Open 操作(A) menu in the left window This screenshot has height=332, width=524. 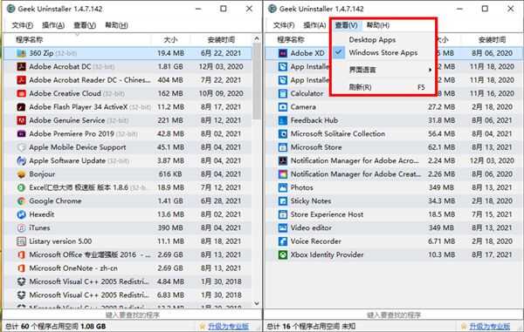point(53,25)
